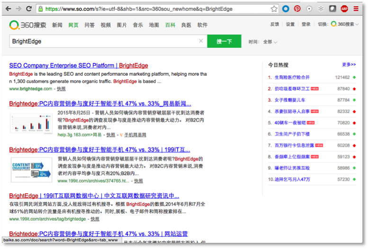
Task: Open the 百科 tab
Action: point(170,25)
